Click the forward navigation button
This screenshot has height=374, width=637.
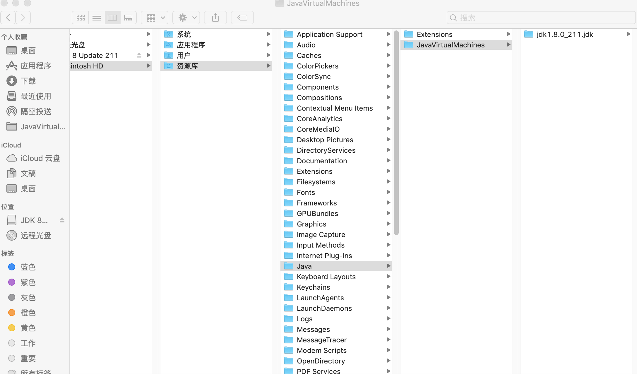click(23, 17)
